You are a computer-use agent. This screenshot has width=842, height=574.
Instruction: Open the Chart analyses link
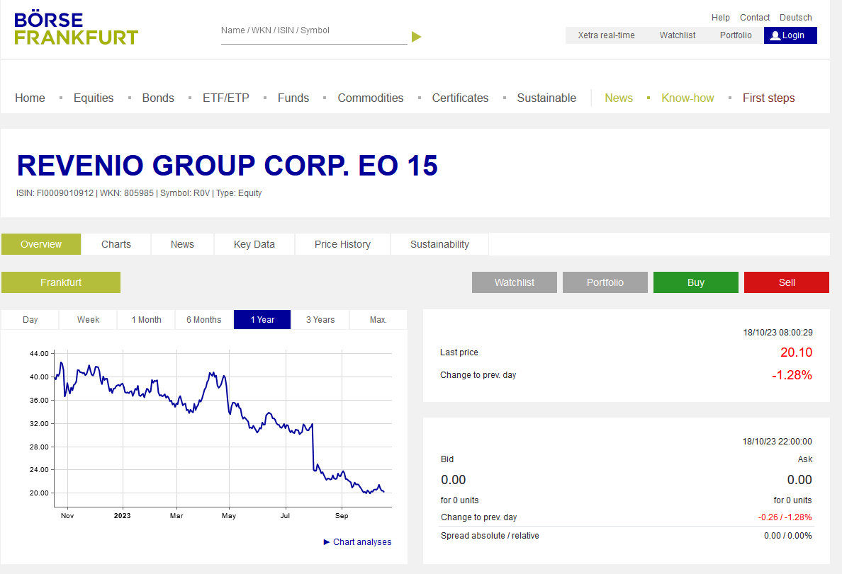pos(357,542)
